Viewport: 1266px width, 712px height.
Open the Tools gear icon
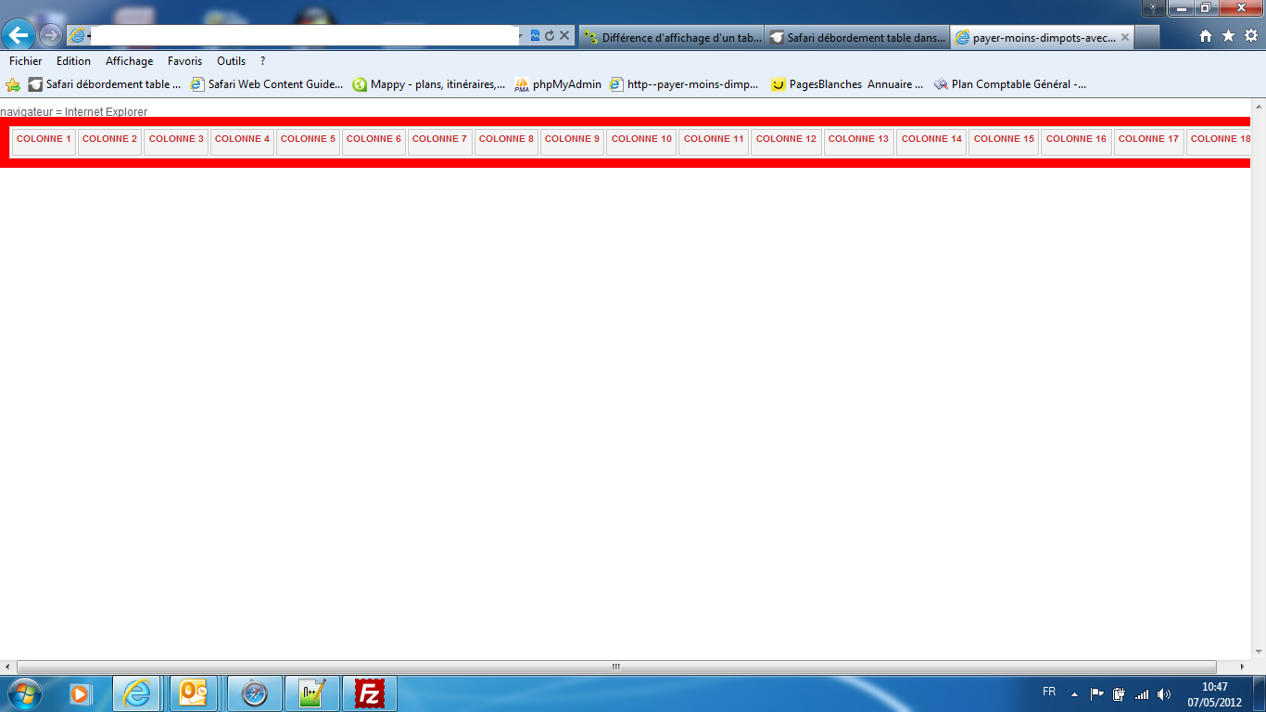pyautogui.click(x=1250, y=36)
